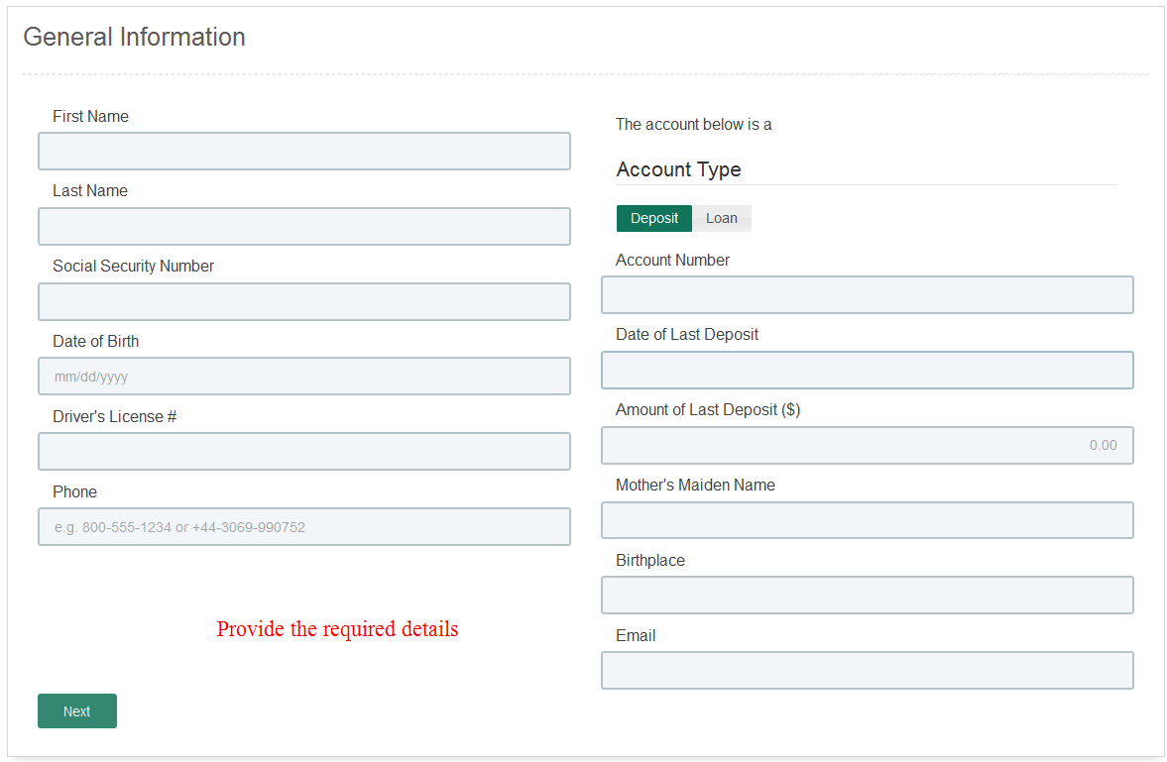
Task: Click the Social Security Number label
Action: [x=133, y=266]
